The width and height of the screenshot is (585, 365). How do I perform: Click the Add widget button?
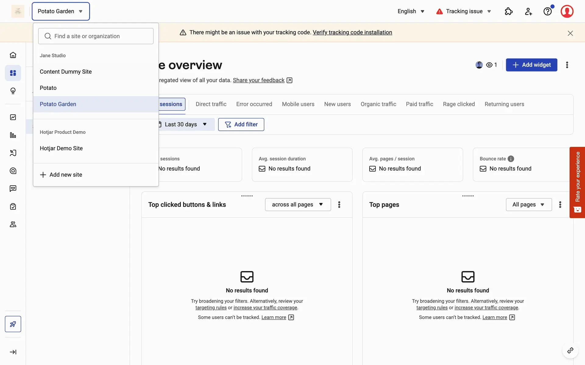click(531, 65)
